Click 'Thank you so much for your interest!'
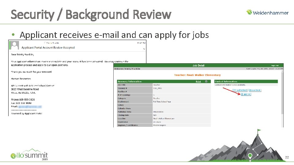The height and width of the screenshot is (165, 294). tap(31, 72)
